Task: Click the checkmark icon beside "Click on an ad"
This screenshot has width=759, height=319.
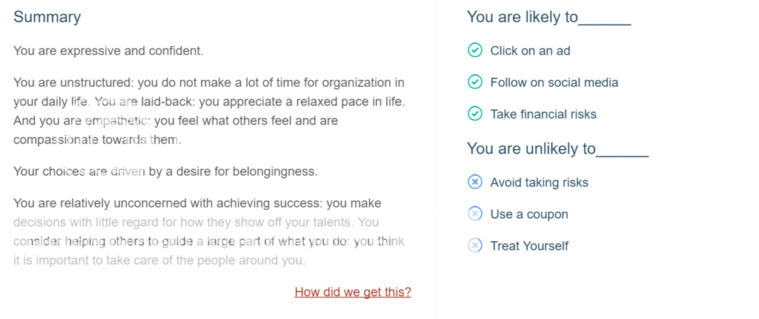Action: [475, 50]
